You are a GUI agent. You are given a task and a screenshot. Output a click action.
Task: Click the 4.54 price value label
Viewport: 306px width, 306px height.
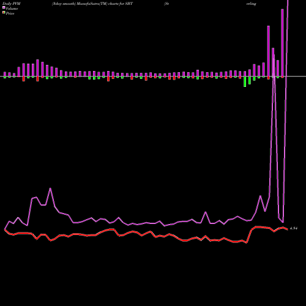(294, 228)
